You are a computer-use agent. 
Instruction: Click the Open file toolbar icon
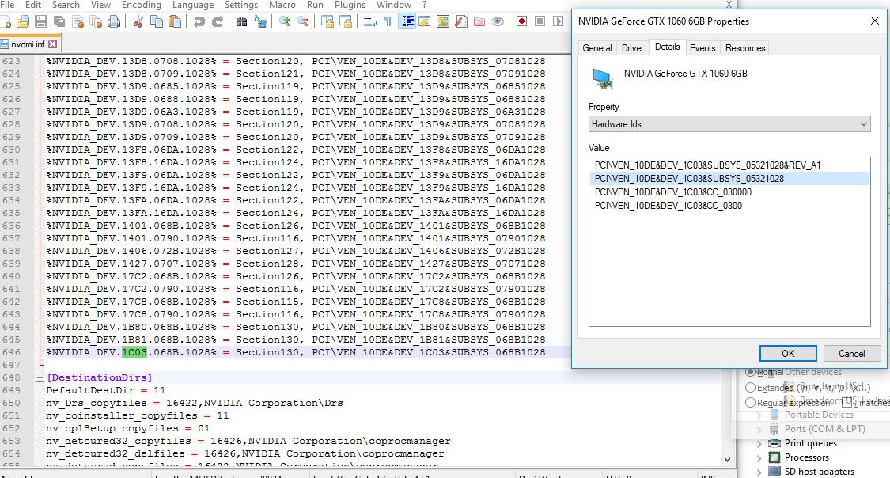pyautogui.click(x=23, y=21)
